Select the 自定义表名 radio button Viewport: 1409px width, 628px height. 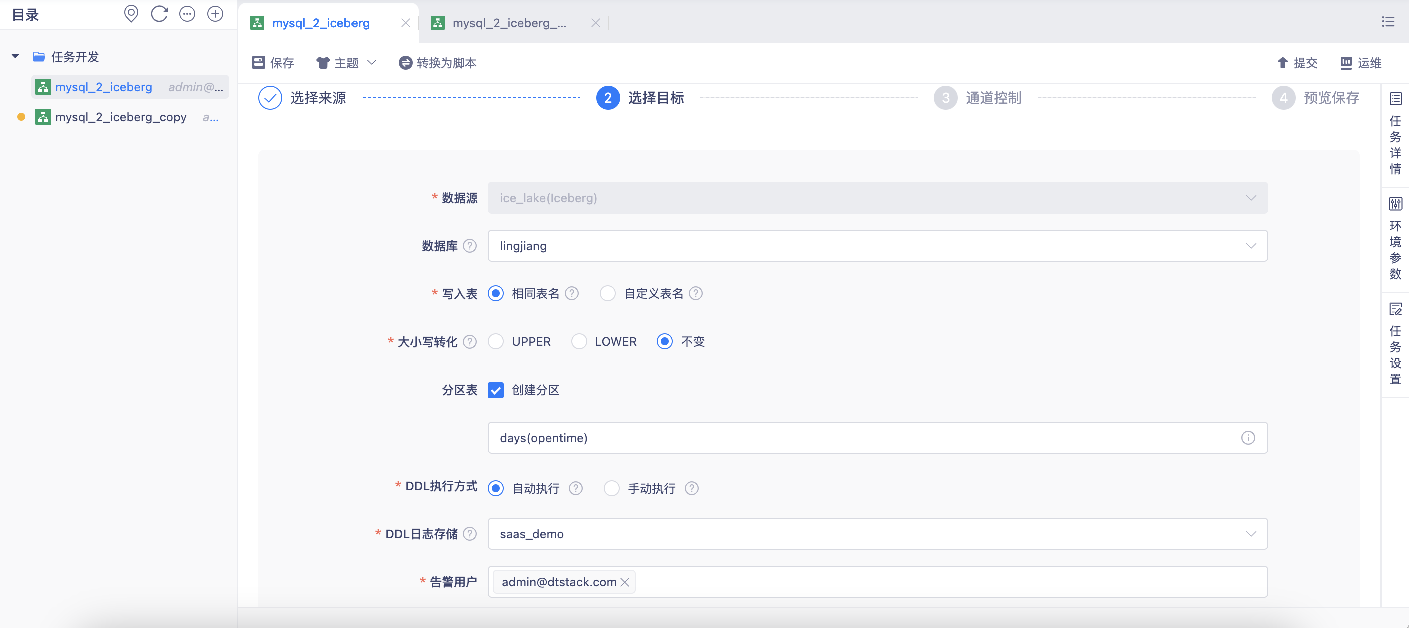608,294
